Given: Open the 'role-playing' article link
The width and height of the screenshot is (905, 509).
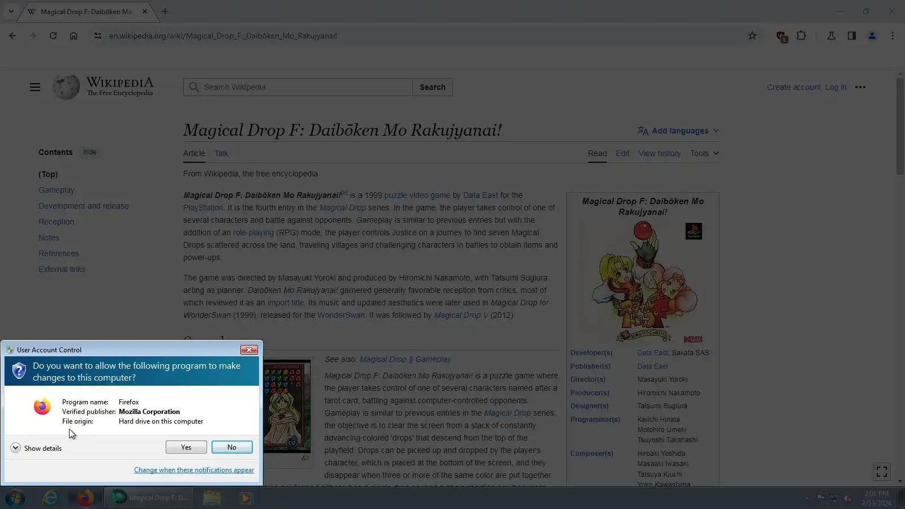Looking at the screenshot, I should coord(253,232).
